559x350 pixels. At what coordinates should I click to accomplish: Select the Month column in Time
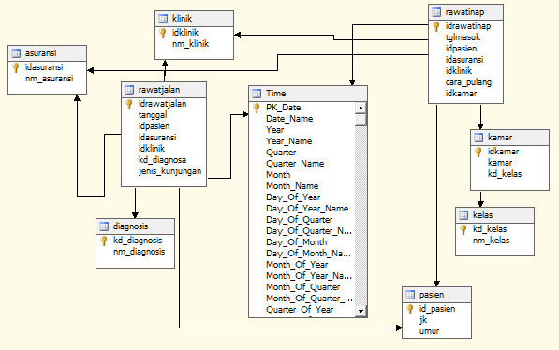pyautogui.click(x=278, y=175)
